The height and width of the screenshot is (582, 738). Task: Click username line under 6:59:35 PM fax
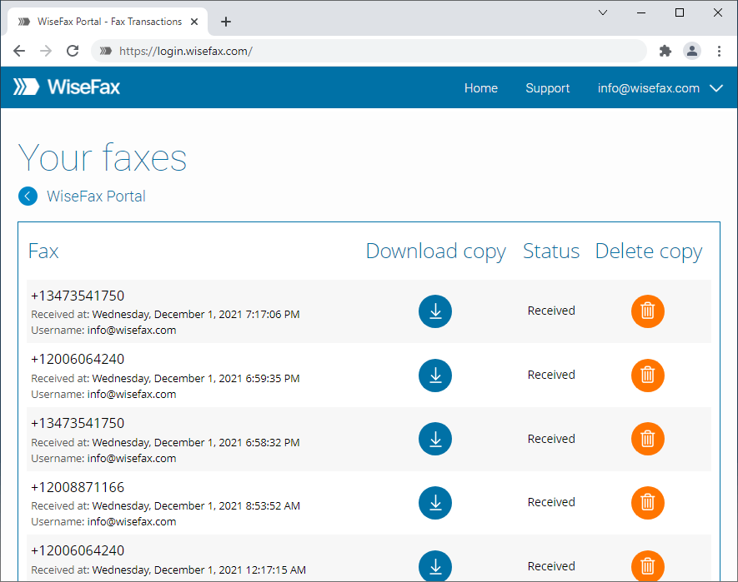click(103, 395)
